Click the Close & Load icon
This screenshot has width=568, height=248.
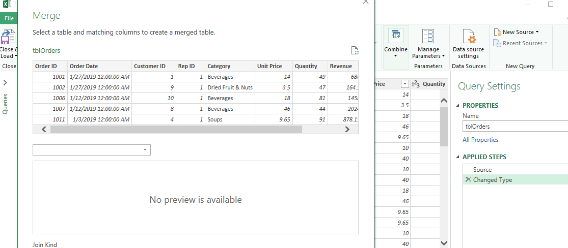coord(9,37)
